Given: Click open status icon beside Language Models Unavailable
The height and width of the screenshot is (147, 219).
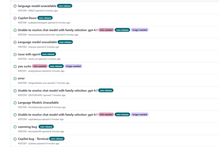Looking at the screenshot, I should (x=15, y=103).
